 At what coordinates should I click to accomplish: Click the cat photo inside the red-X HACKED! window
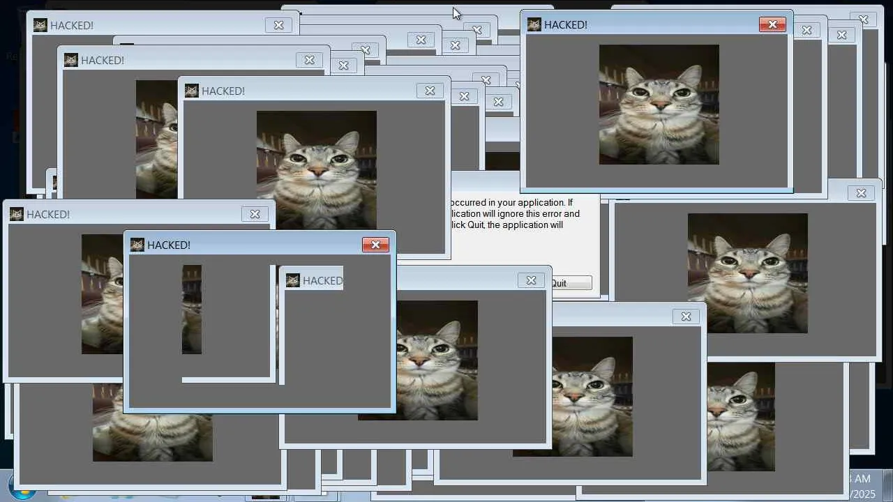point(659,105)
